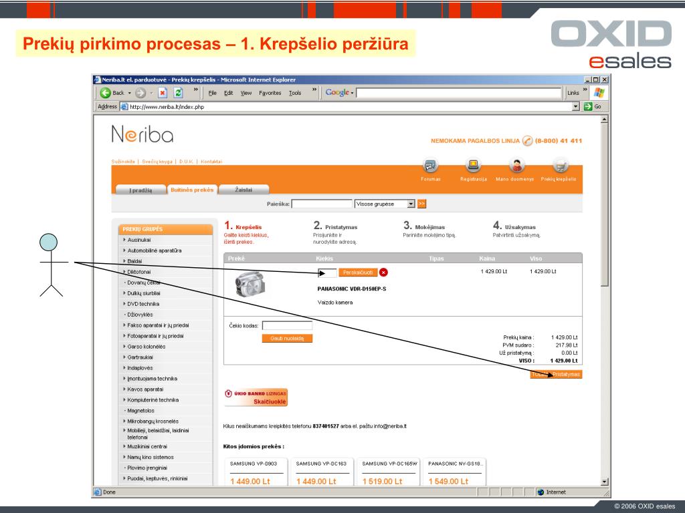Screen dimensions: 685x513
Task: Open the View menu
Action: point(246,93)
